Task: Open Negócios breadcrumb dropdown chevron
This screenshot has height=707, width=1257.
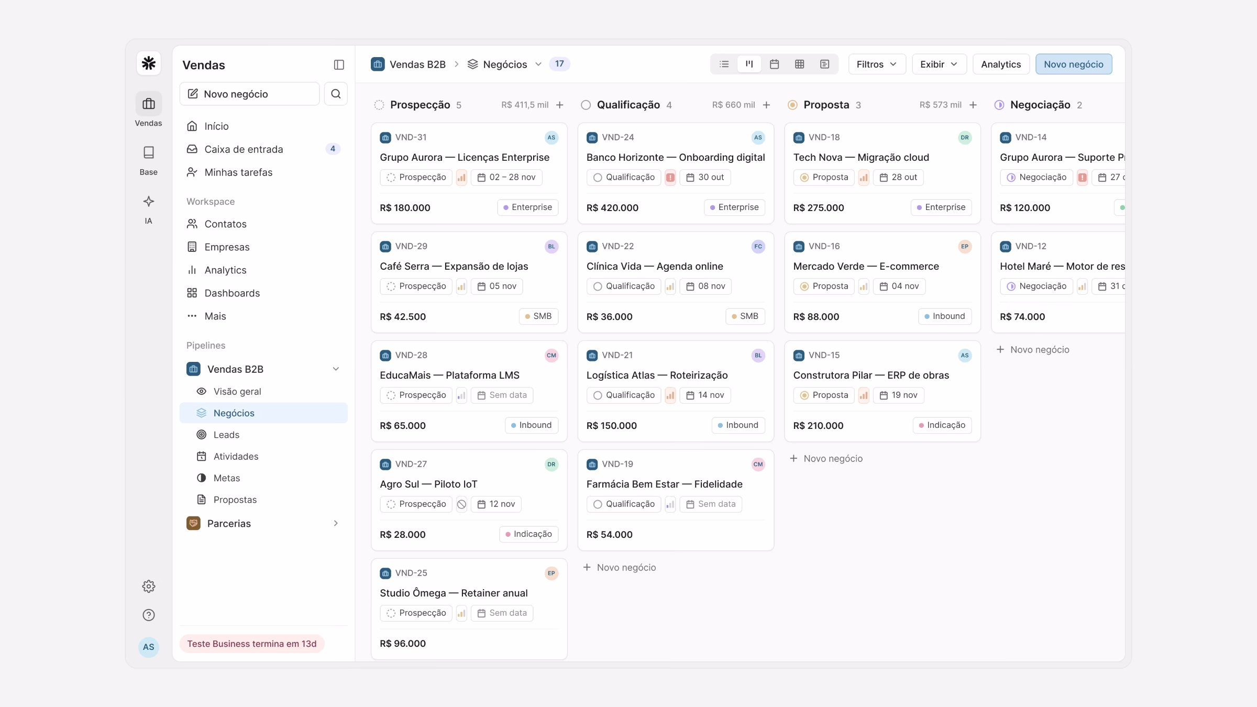Action: tap(538, 64)
